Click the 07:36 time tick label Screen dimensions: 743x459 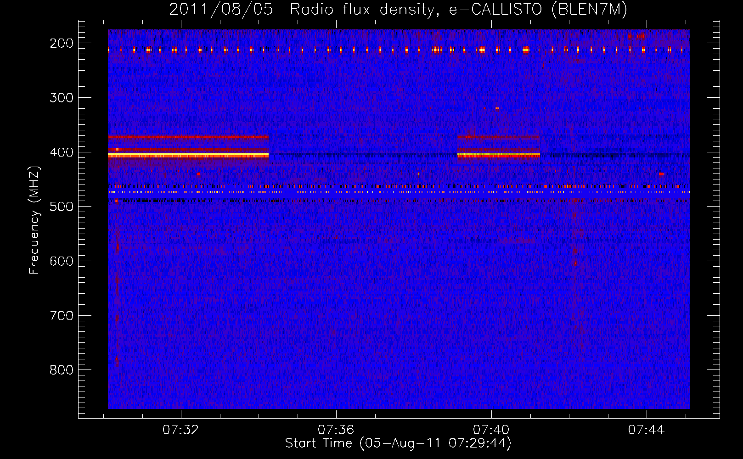(x=336, y=430)
